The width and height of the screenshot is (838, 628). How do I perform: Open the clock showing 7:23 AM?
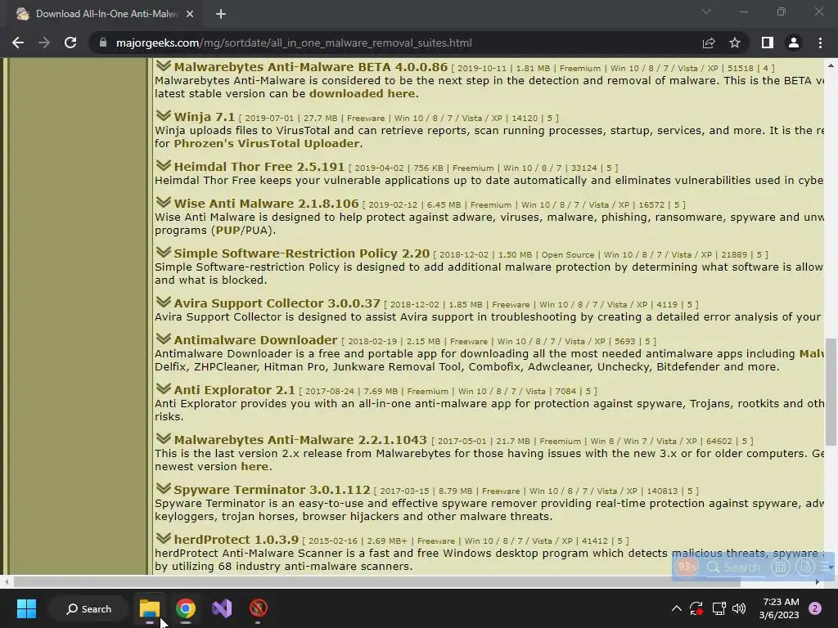click(779, 608)
